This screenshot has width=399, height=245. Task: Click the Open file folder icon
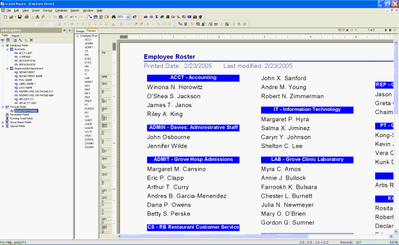pos(11,17)
